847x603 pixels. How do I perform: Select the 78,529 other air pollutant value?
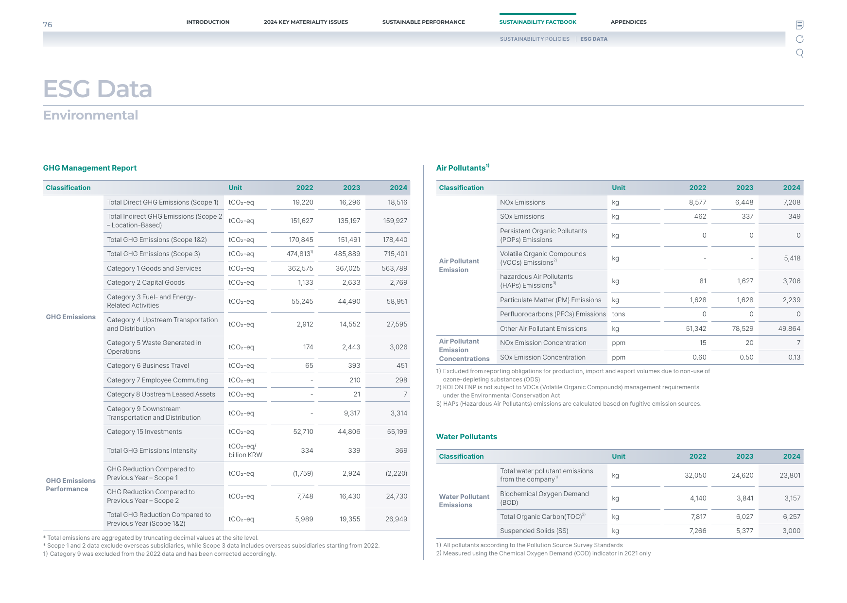click(743, 329)
